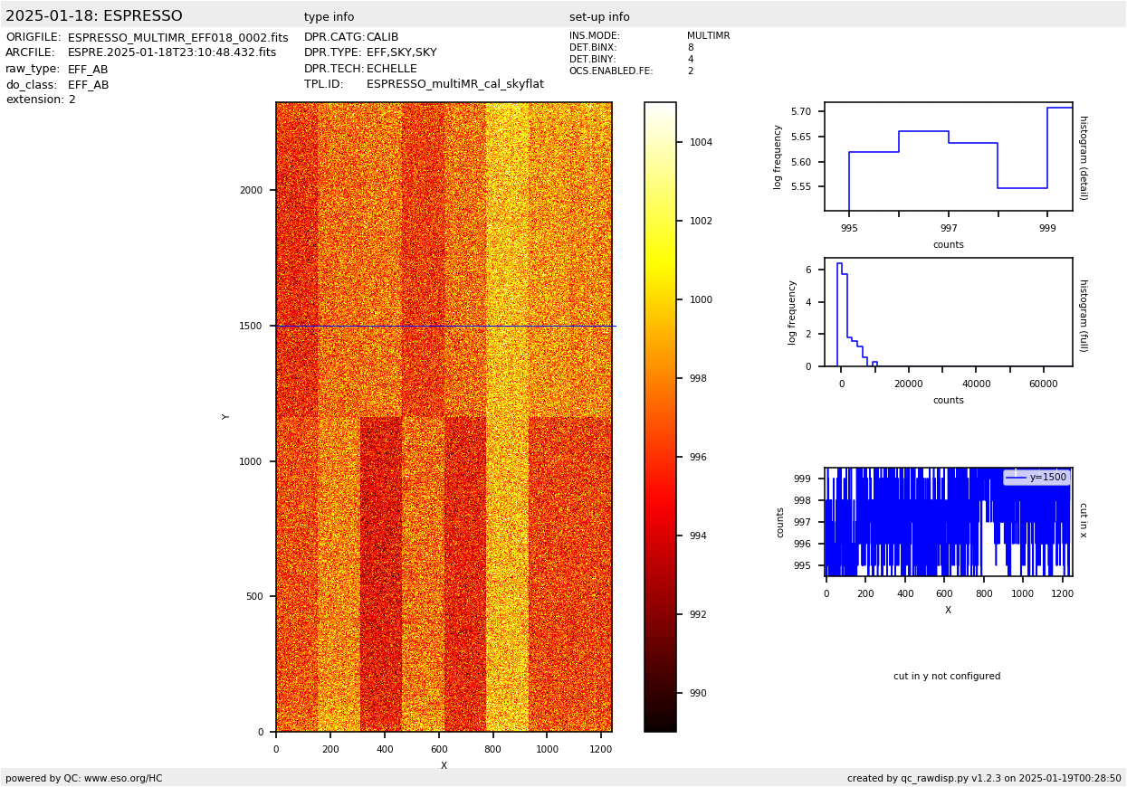
Task: Click the 'set-up info' section header
Action: click(599, 17)
